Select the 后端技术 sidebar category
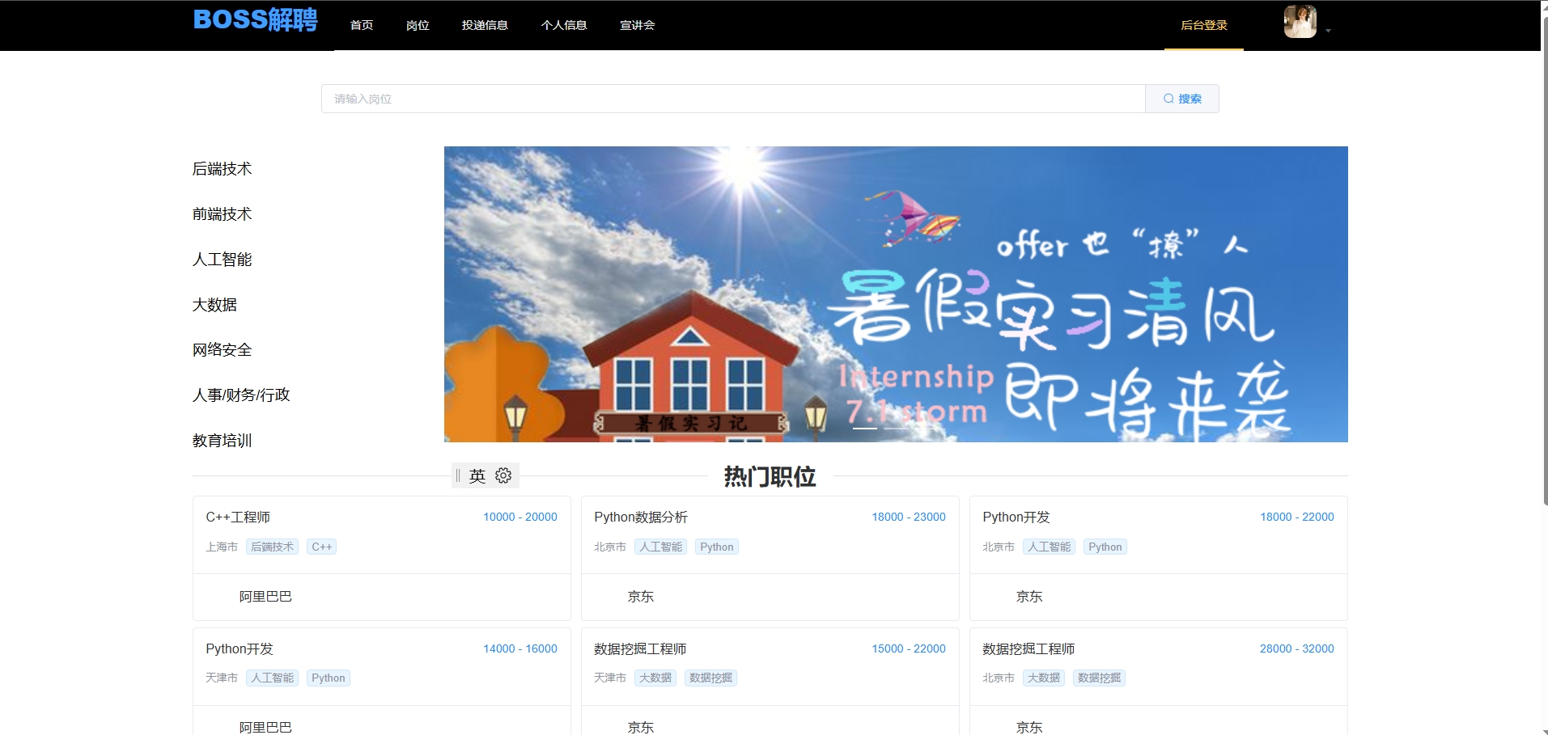 pyautogui.click(x=223, y=169)
